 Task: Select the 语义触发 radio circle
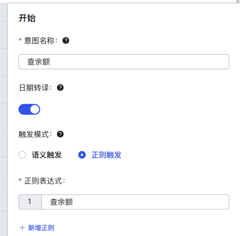22,155
